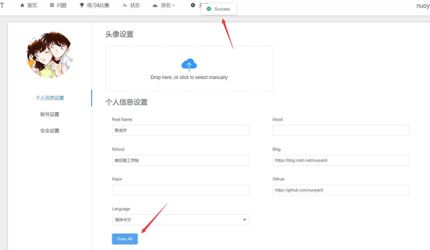Switch to the 账号设置 section
The width and height of the screenshot is (430, 250).
(x=50, y=114)
